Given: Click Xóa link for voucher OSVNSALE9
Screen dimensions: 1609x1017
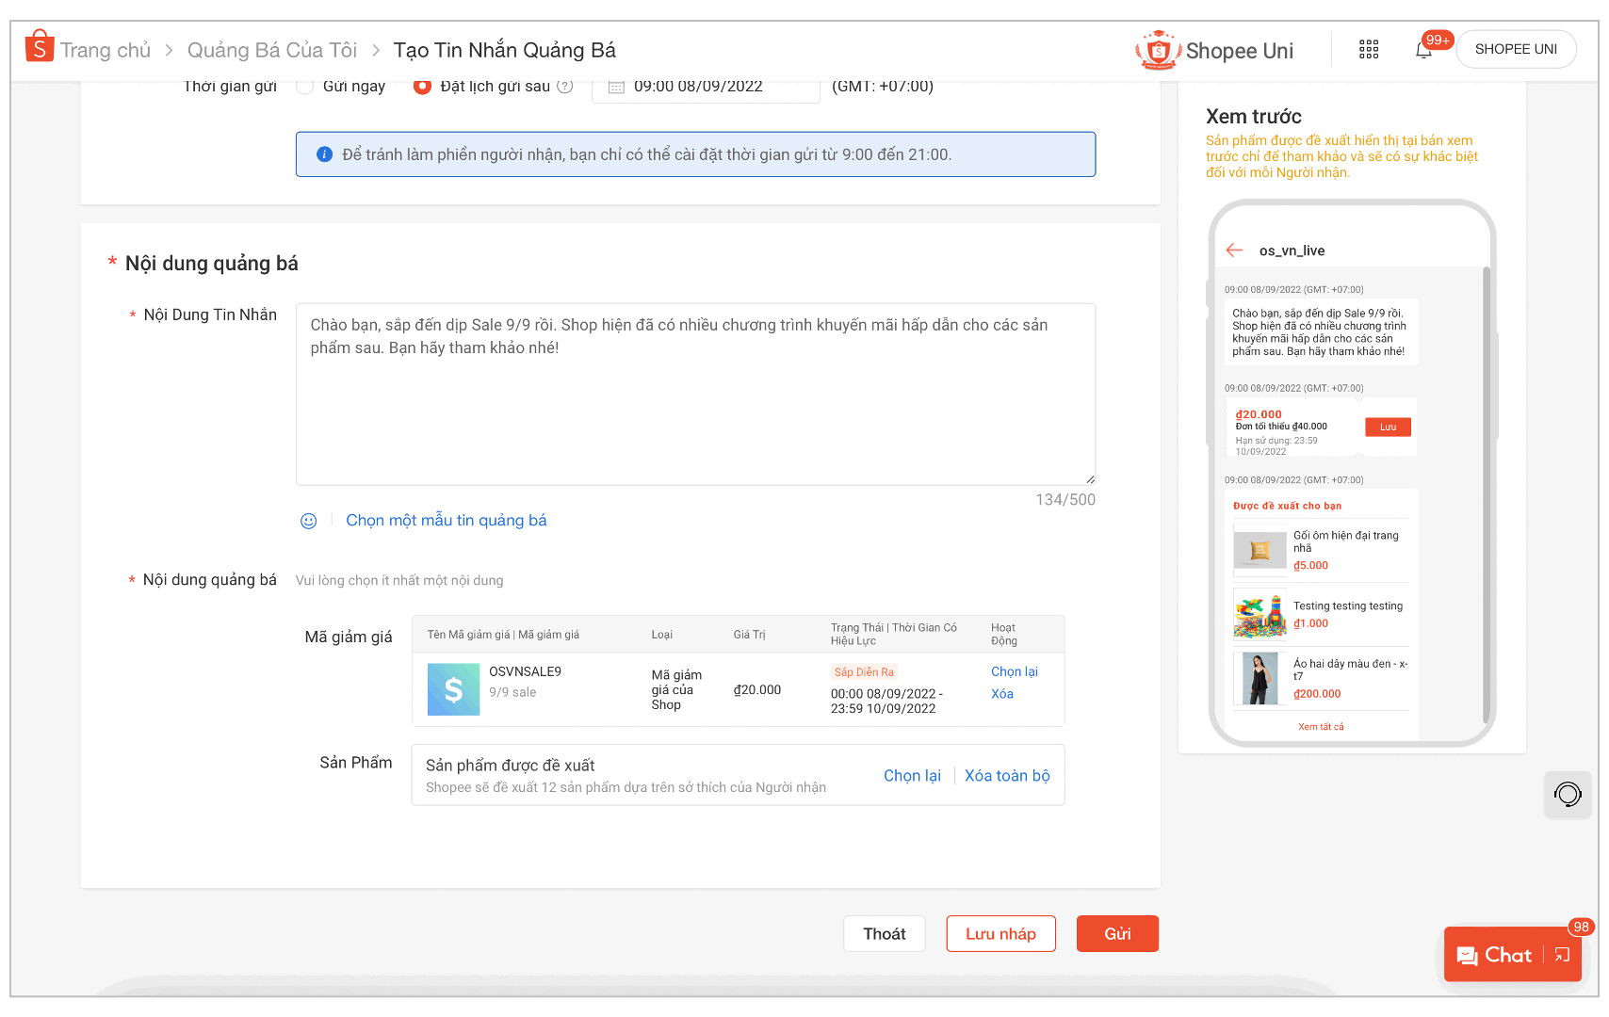Looking at the screenshot, I should 1001,694.
